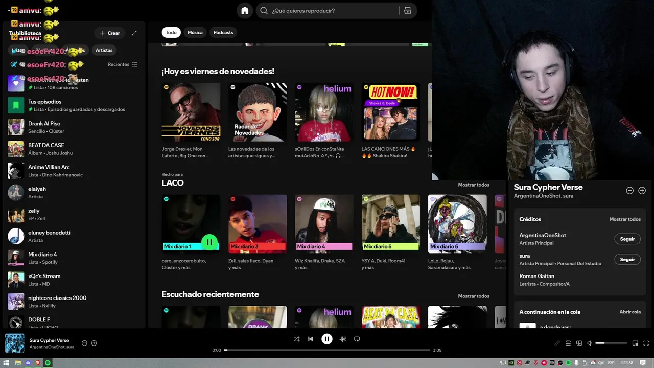Go to Spotify Home via house icon
The image size is (654, 368).
pyautogui.click(x=245, y=11)
